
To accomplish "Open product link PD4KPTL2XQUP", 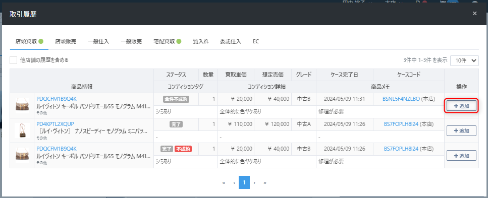I will pyautogui.click(x=55, y=124).
